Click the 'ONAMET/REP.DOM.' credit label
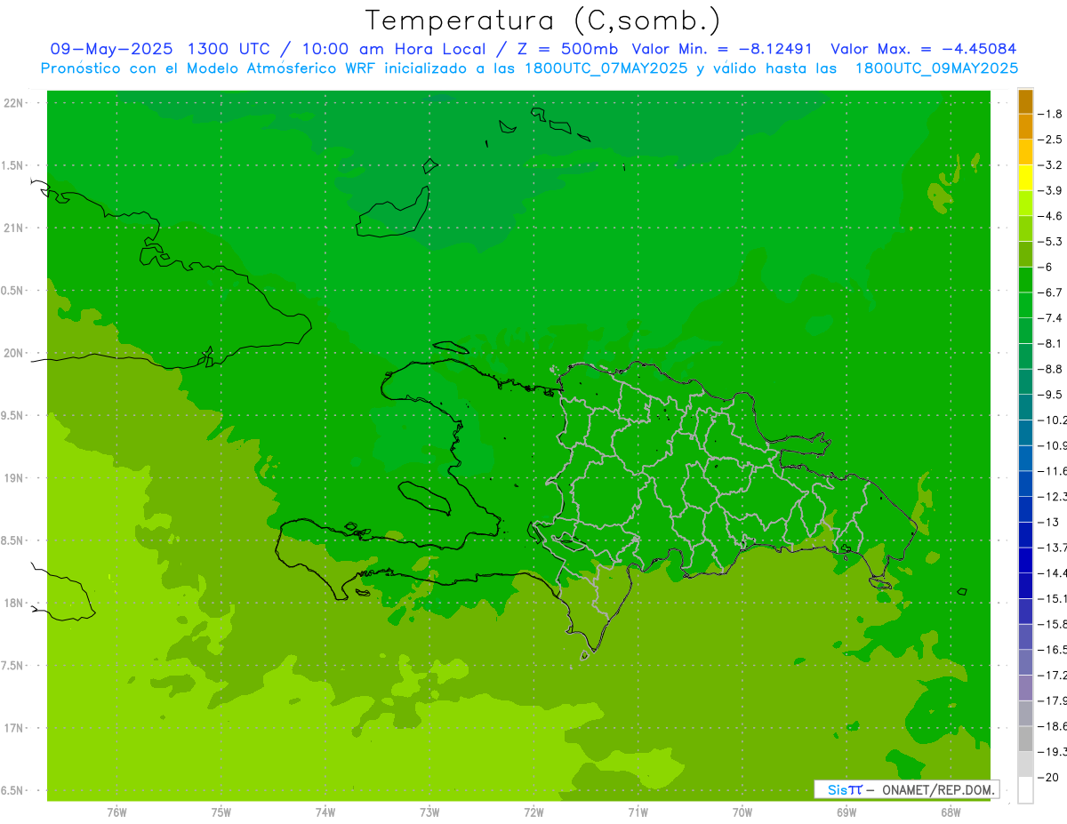 937,789
